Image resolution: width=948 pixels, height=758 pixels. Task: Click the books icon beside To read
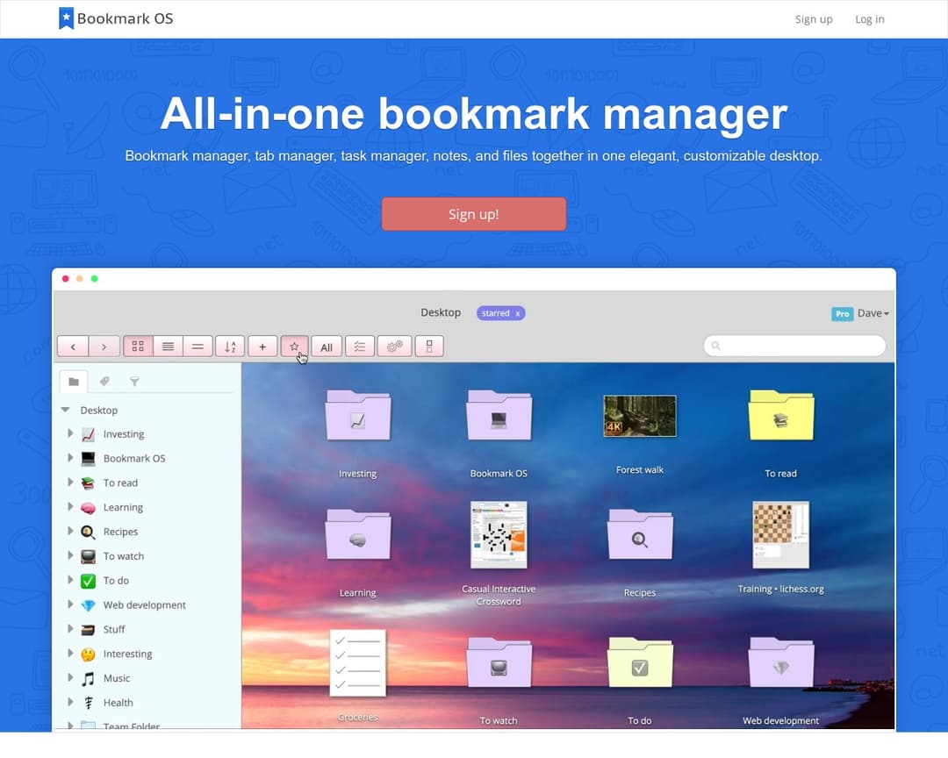point(89,483)
